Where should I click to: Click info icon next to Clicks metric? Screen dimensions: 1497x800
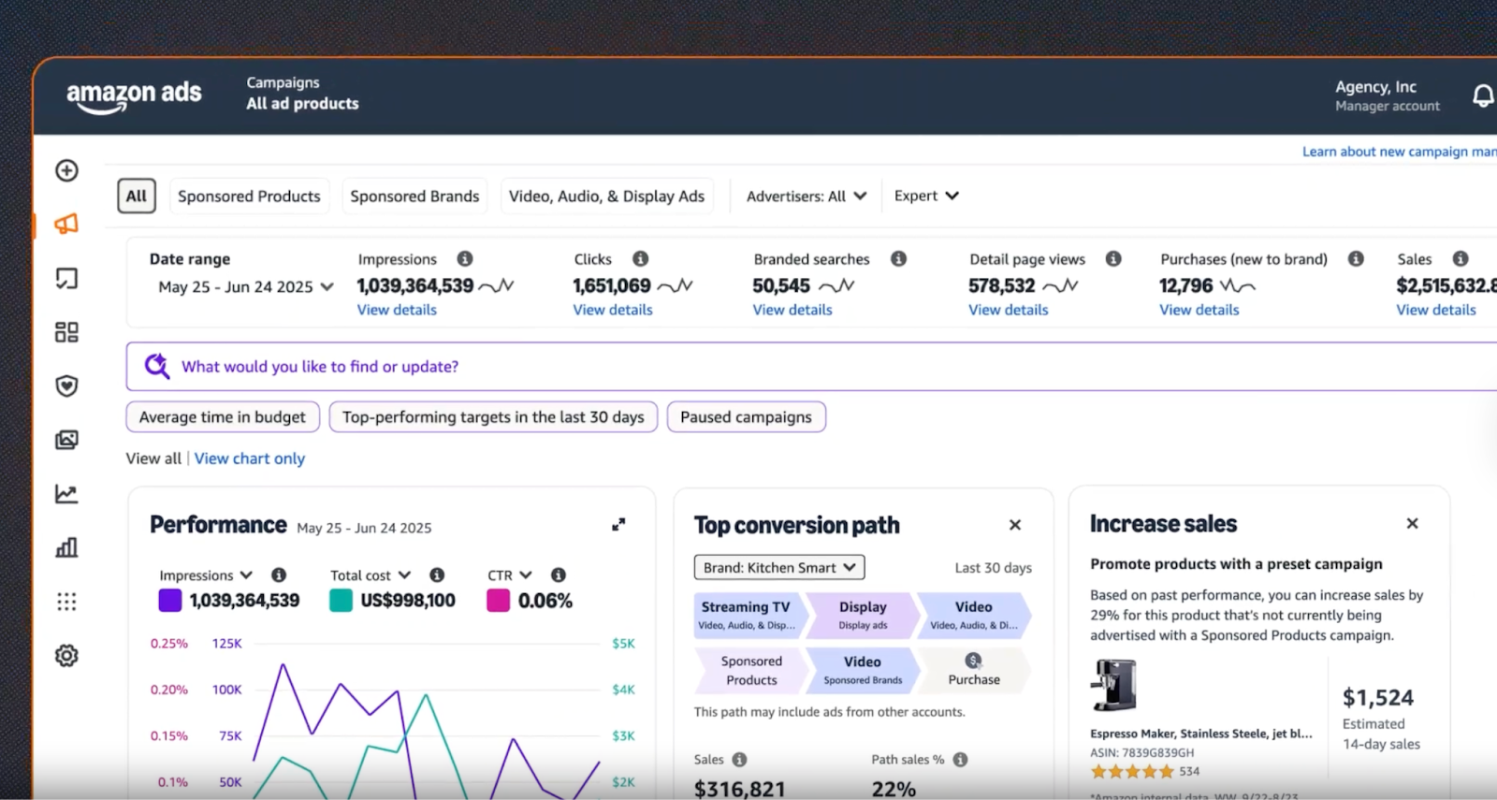[x=640, y=259]
